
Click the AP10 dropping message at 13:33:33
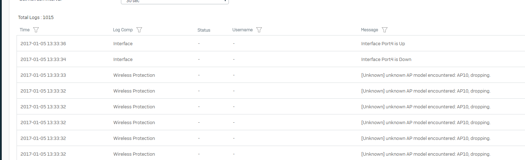[426, 75]
